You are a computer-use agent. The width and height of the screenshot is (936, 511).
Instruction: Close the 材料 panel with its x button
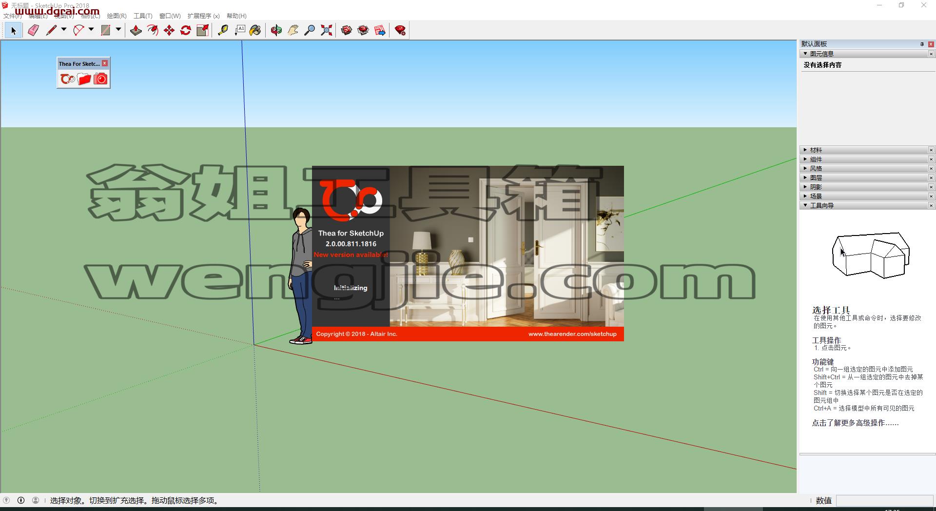click(x=931, y=150)
